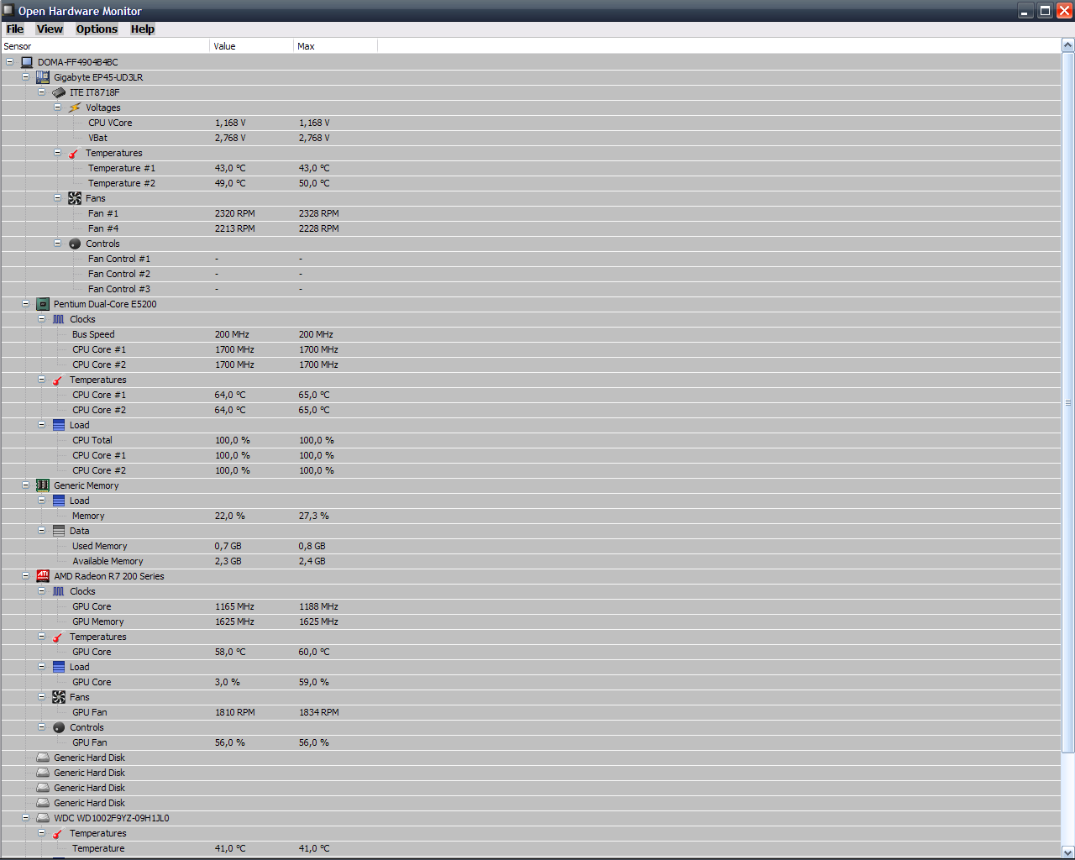
Task: Select the Temperature #1 row
Action: (x=531, y=168)
